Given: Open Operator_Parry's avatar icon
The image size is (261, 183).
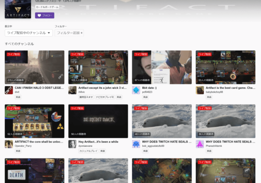Looking at the screenshot, I should (x=9, y=144).
